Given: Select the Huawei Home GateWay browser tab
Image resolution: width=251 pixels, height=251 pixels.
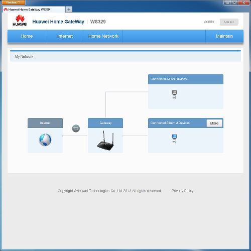Looking at the screenshot, I should coord(34,10).
